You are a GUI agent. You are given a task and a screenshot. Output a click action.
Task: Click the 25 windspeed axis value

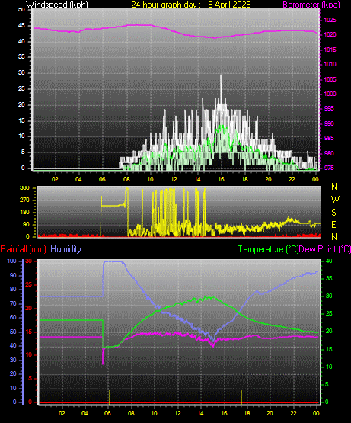(x=21, y=88)
